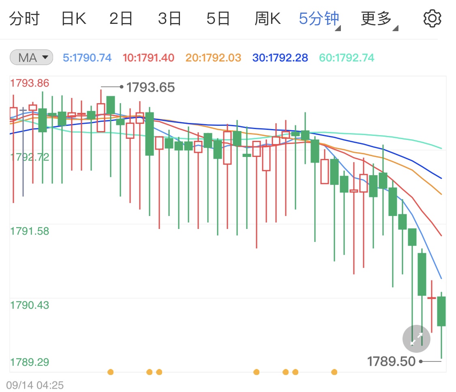Click the 1793.65 high price label
The image size is (456, 392).
click(x=150, y=87)
